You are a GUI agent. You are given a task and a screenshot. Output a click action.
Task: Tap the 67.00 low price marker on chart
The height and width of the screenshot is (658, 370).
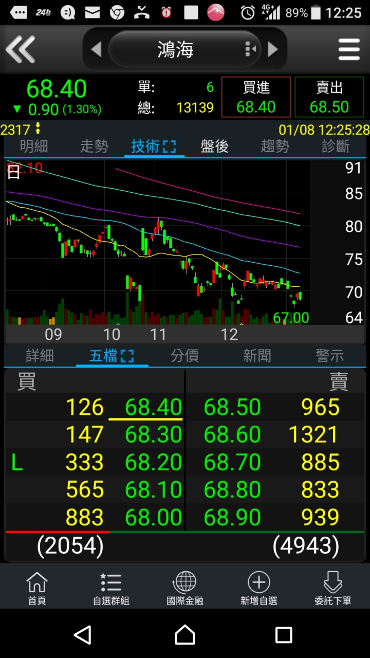click(x=291, y=318)
